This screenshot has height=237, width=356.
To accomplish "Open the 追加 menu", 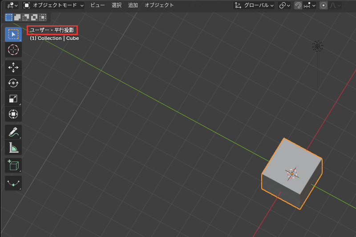I will tap(133, 5).
